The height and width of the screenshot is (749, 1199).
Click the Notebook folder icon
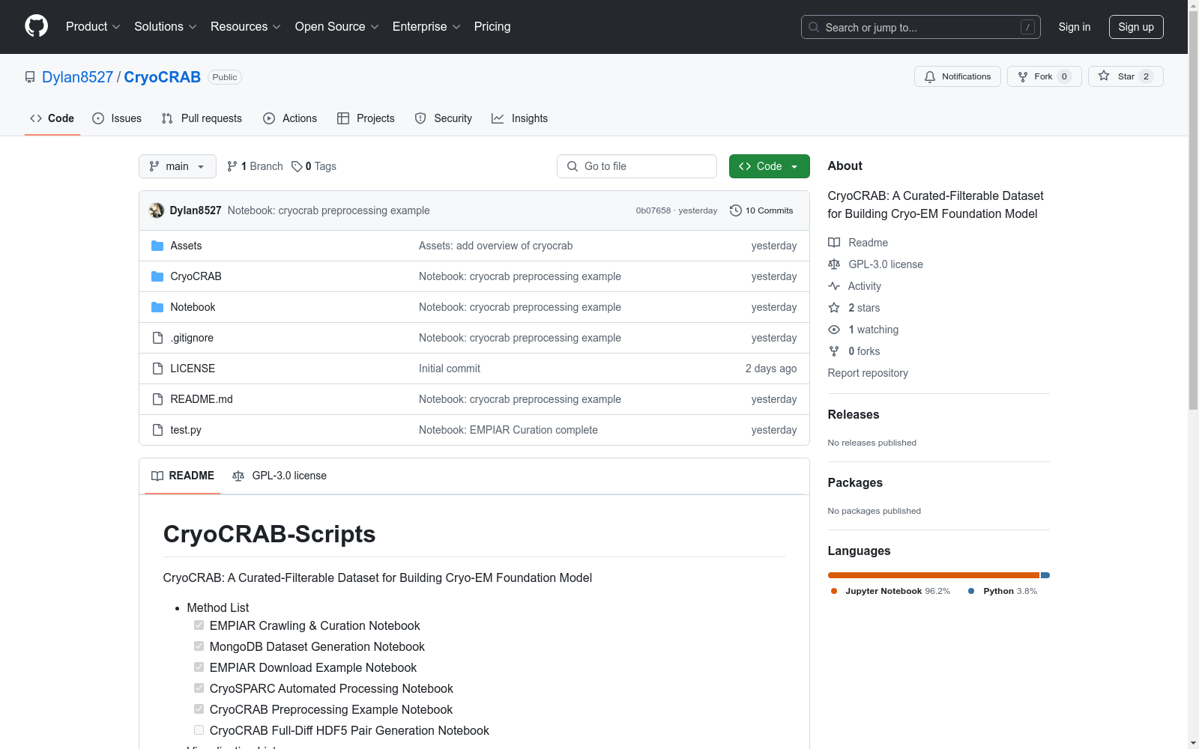pyautogui.click(x=157, y=307)
